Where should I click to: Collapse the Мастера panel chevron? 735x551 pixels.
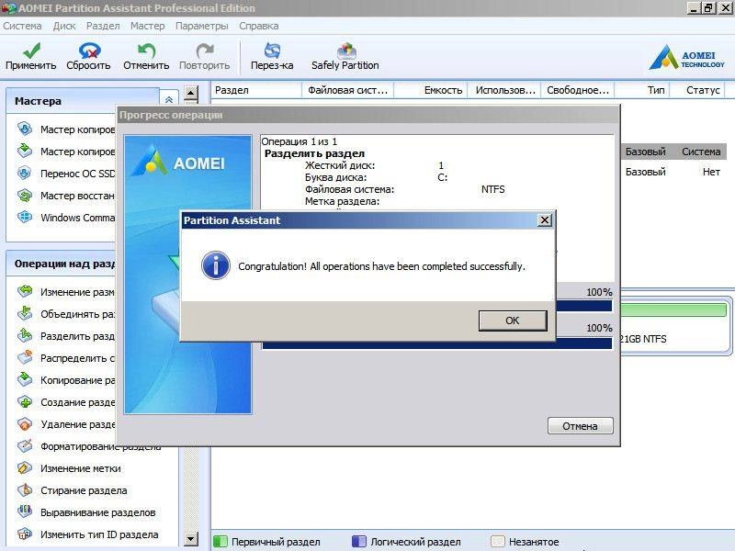(169, 99)
